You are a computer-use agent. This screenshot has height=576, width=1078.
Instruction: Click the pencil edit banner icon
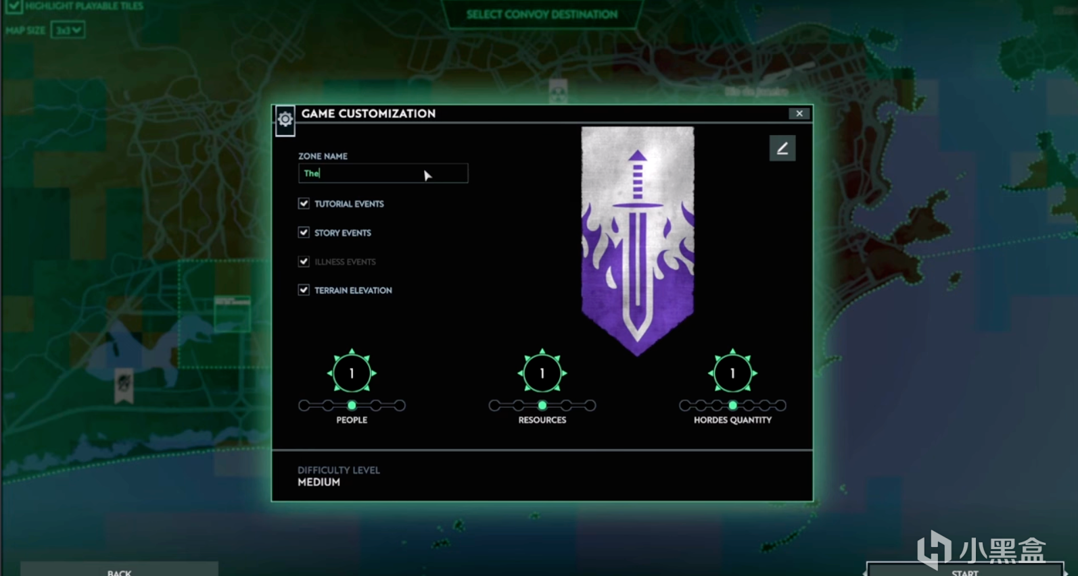(782, 149)
